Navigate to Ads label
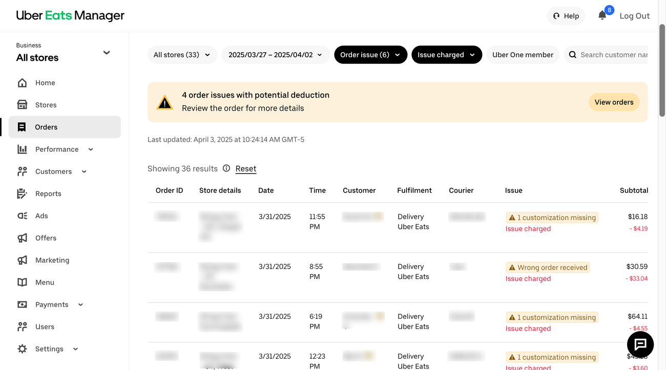This screenshot has width=666, height=370. [41, 216]
